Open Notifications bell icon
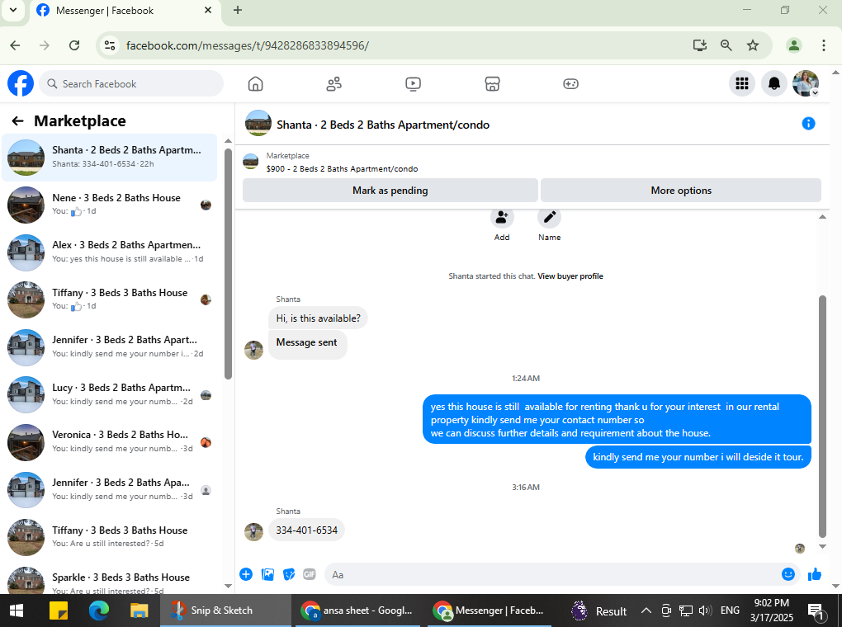This screenshot has width=842, height=627. 773,84
